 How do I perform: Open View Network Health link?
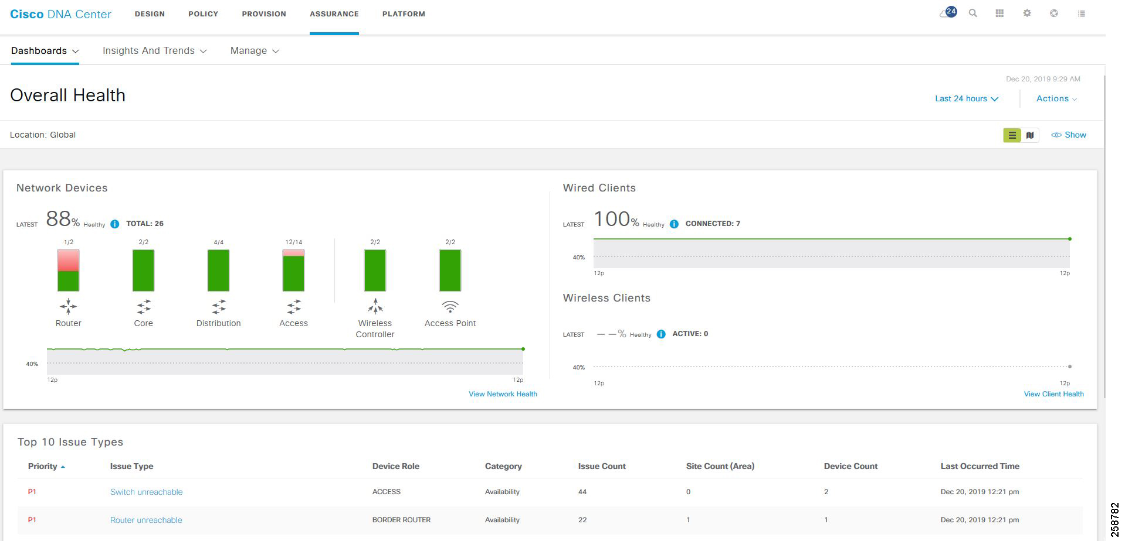[503, 394]
